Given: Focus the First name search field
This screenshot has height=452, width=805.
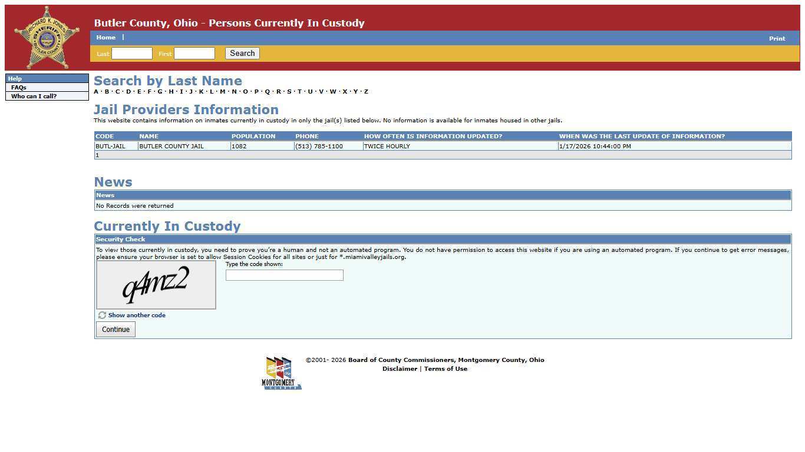Looking at the screenshot, I should point(194,54).
